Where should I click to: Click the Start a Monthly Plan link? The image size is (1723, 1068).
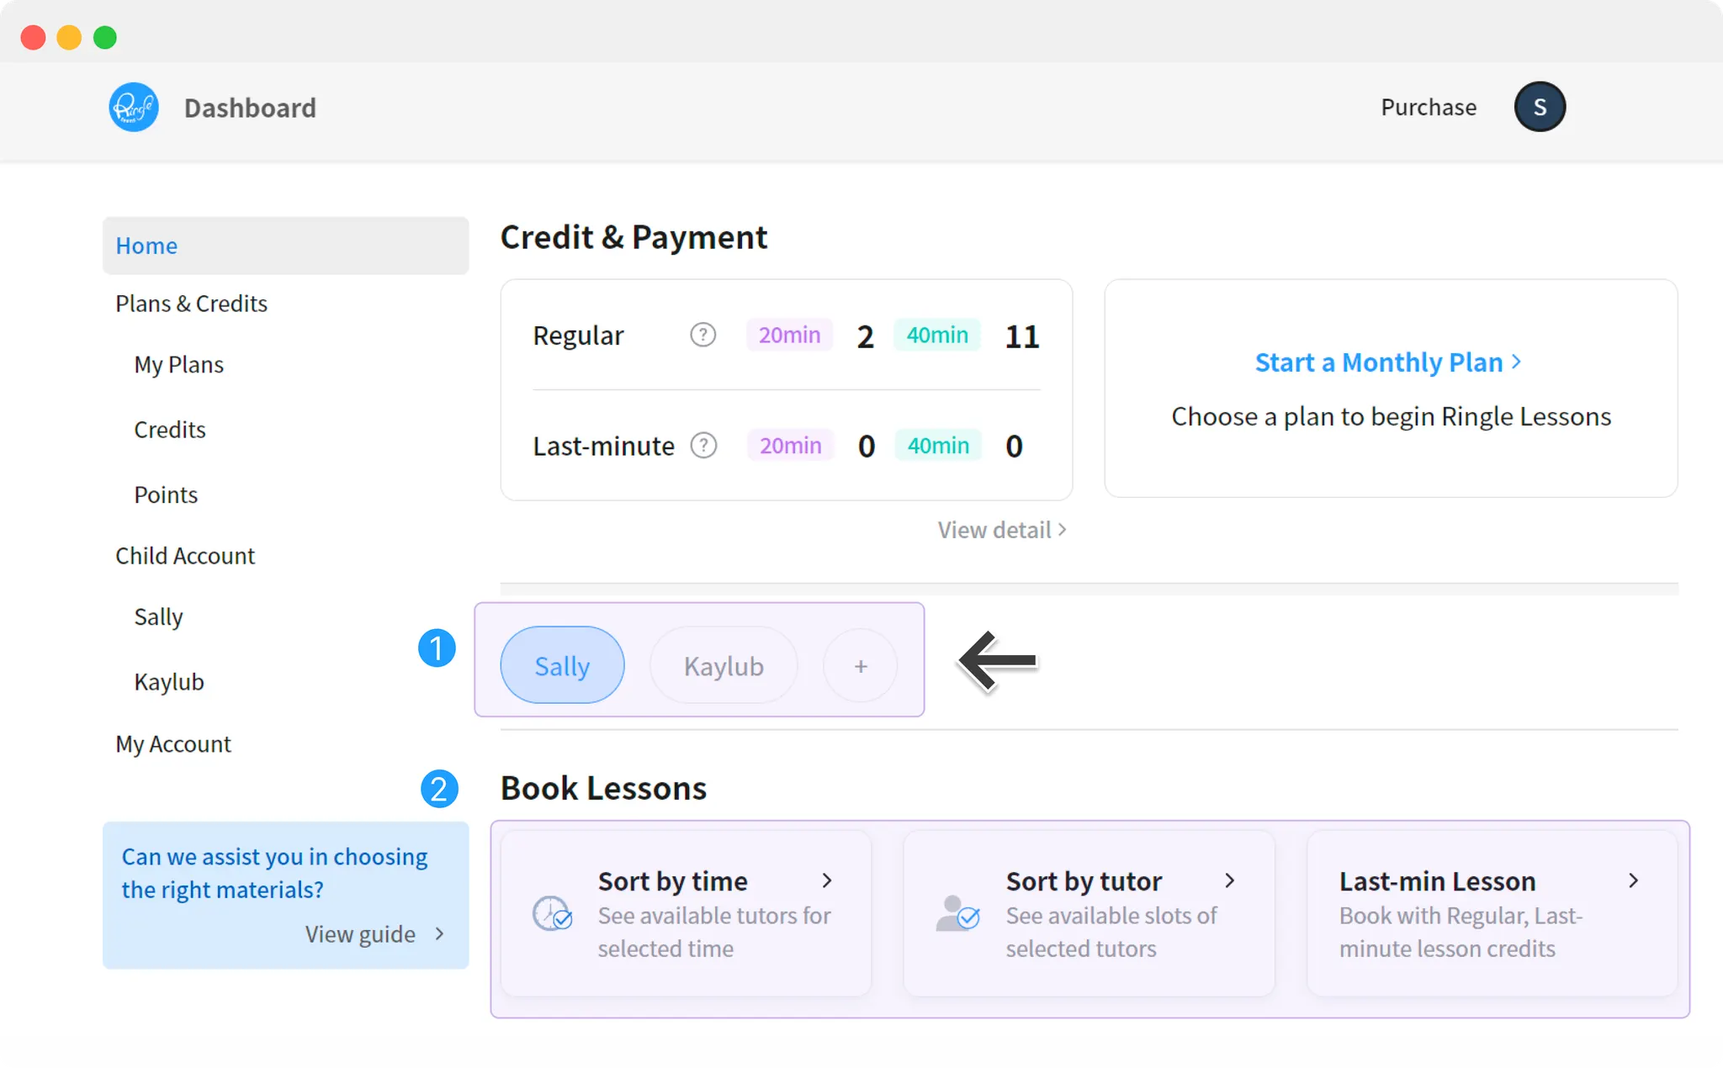1387,362
